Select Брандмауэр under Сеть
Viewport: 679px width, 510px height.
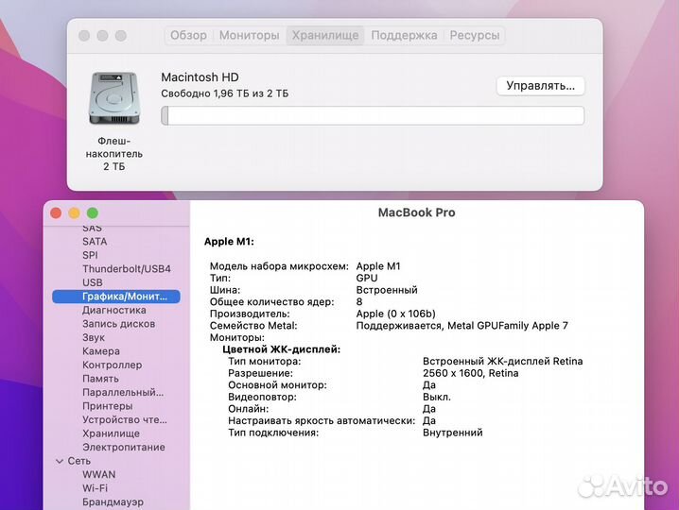113,502
